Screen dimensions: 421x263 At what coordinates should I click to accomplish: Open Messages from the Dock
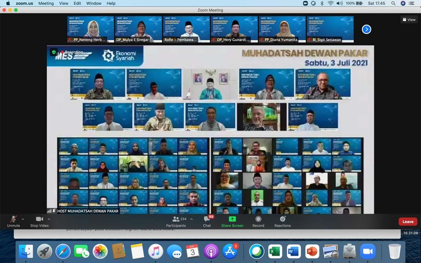click(x=174, y=252)
